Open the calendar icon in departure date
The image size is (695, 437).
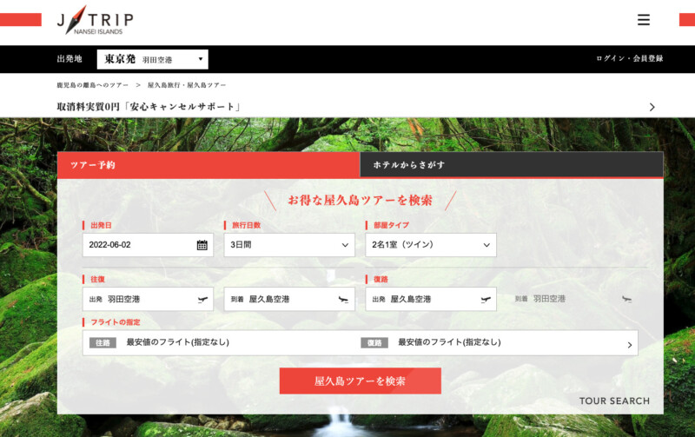pyautogui.click(x=202, y=245)
